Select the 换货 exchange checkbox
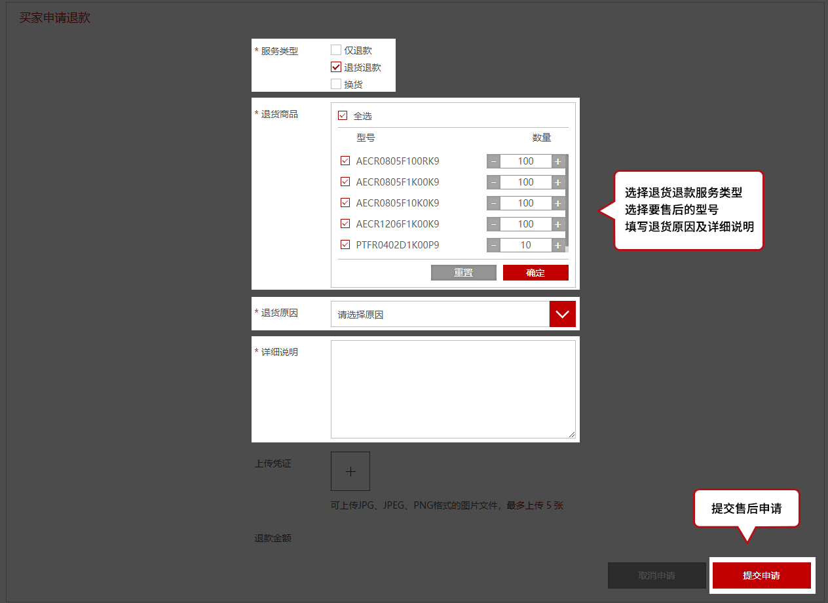828x603 pixels. click(x=336, y=84)
